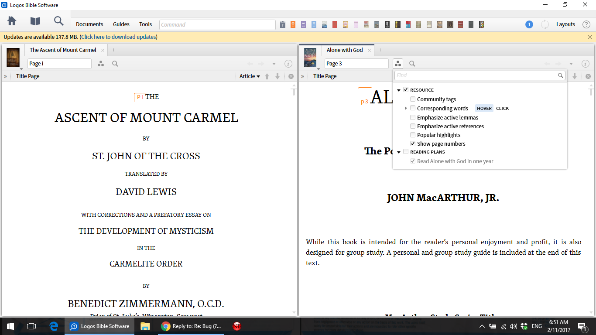This screenshot has height=335, width=596.
Task: Click here to download updates link
Action: [118, 37]
